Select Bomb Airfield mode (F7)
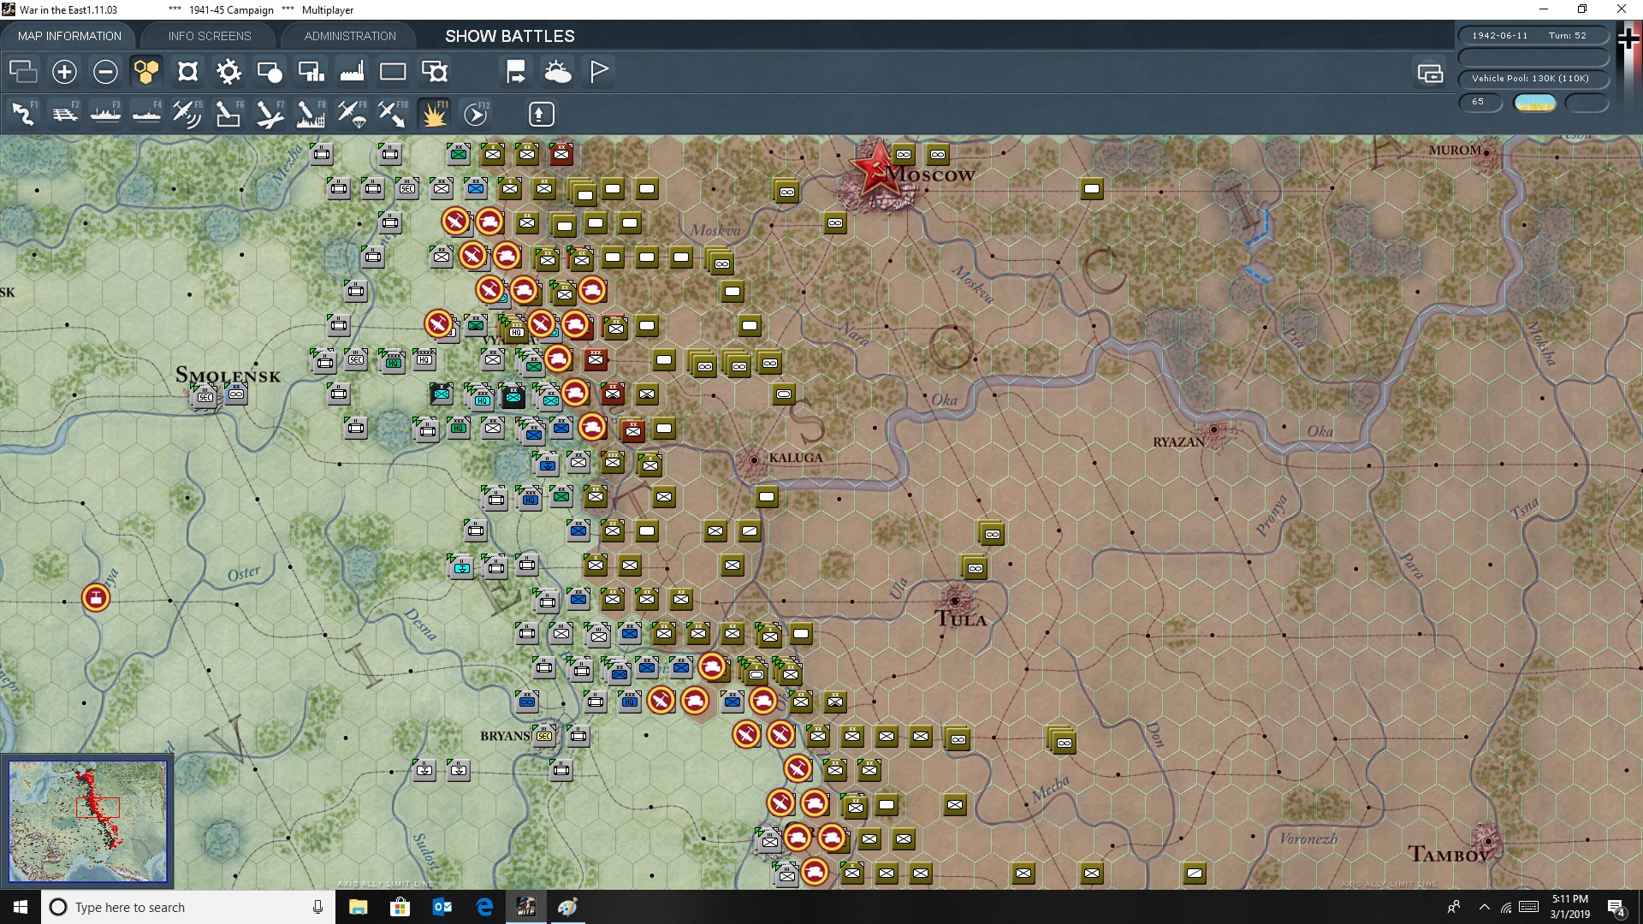Viewport: 1643px width, 924px height. pyautogui.click(x=270, y=114)
